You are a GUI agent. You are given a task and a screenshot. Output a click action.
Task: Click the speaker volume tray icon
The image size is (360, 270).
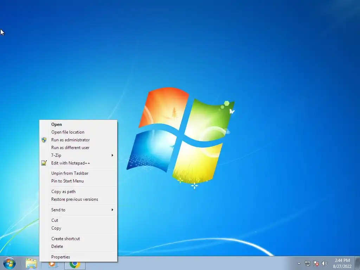324,263
